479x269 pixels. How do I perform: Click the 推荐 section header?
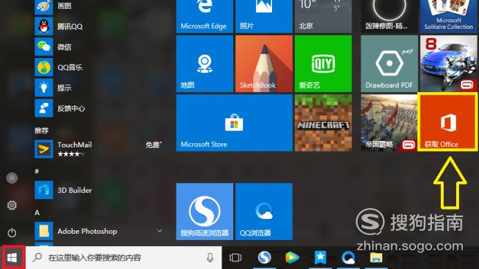click(x=42, y=131)
